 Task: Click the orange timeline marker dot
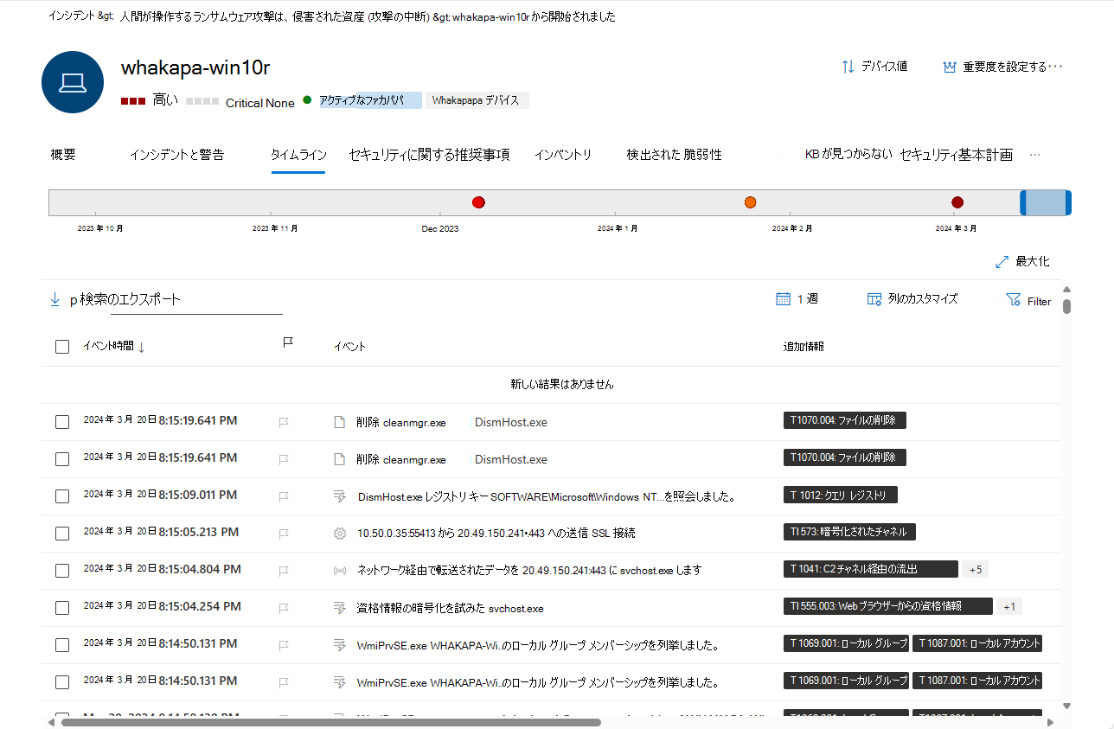[750, 202]
